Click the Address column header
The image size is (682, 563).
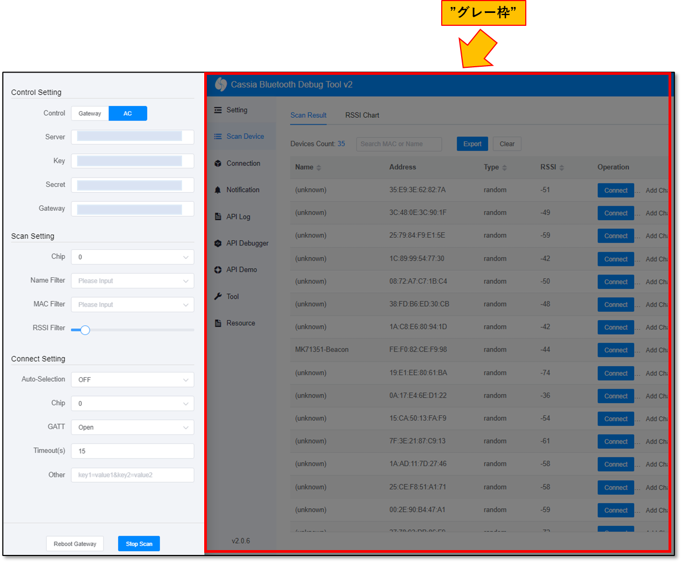coord(402,167)
